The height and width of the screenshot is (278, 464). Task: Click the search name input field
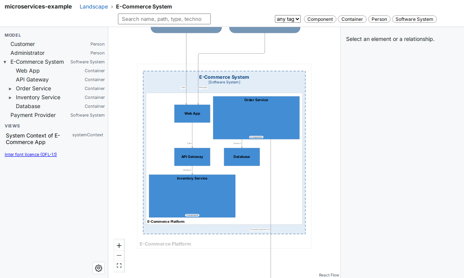pyautogui.click(x=164, y=19)
